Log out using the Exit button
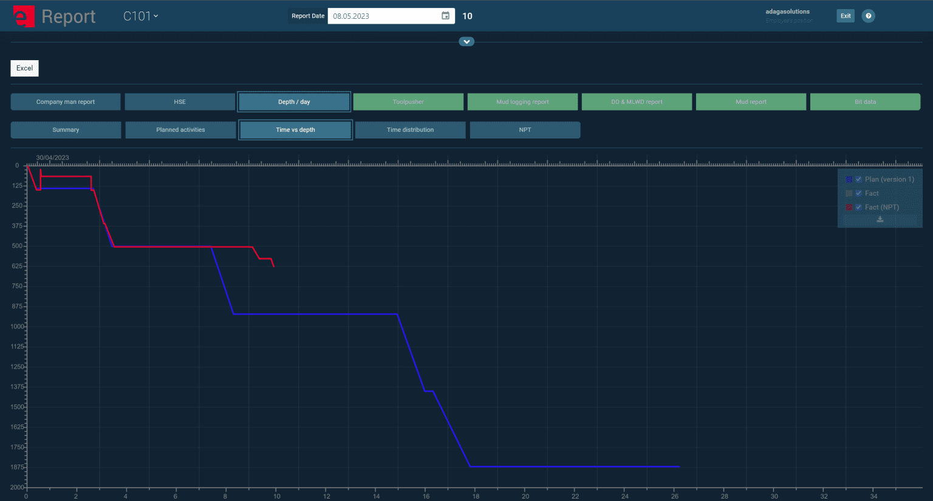The height and width of the screenshot is (501, 933). (x=846, y=16)
